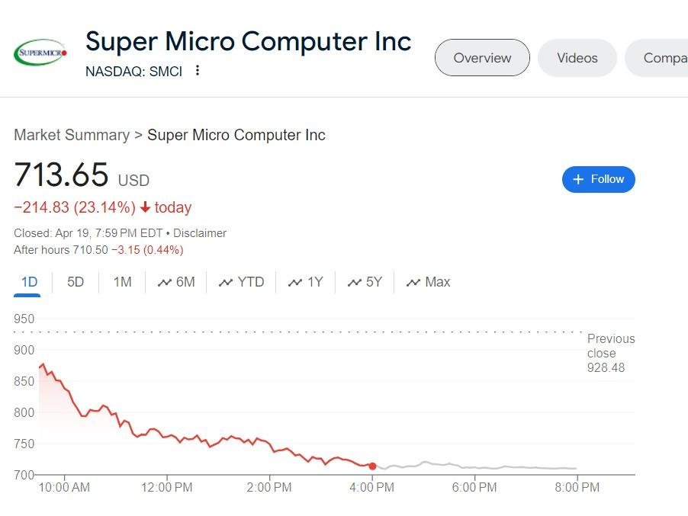Switch to the Videos tab
The image size is (688, 516).
(577, 57)
